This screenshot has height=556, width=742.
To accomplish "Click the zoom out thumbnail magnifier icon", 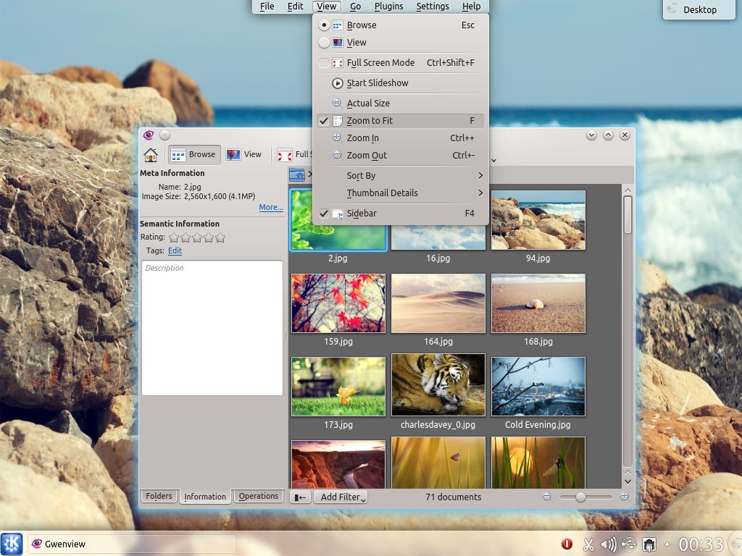I will (547, 497).
